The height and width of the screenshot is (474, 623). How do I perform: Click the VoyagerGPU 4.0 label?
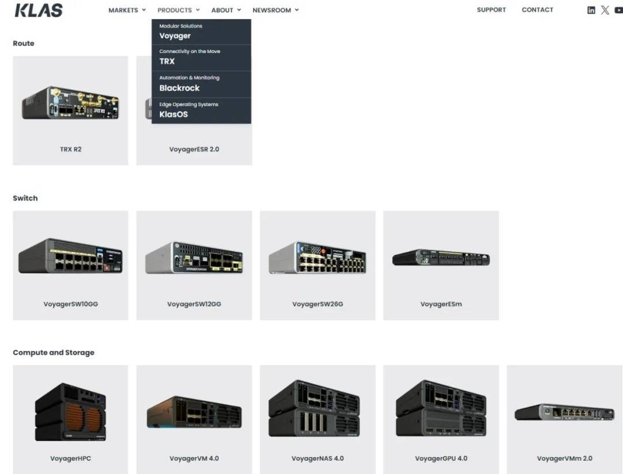click(441, 458)
